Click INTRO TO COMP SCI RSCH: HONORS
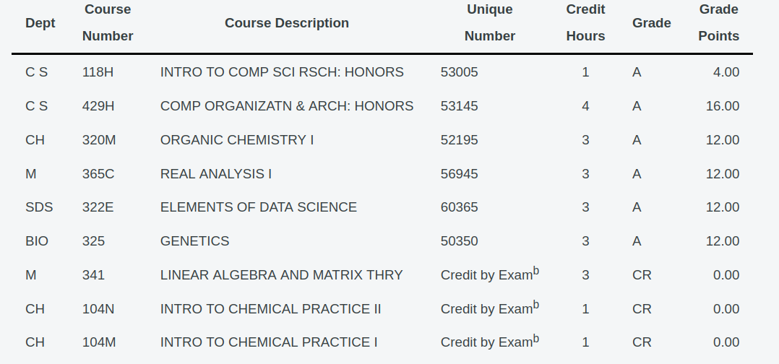This screenshot has width=779, height=364. (282, 72)
